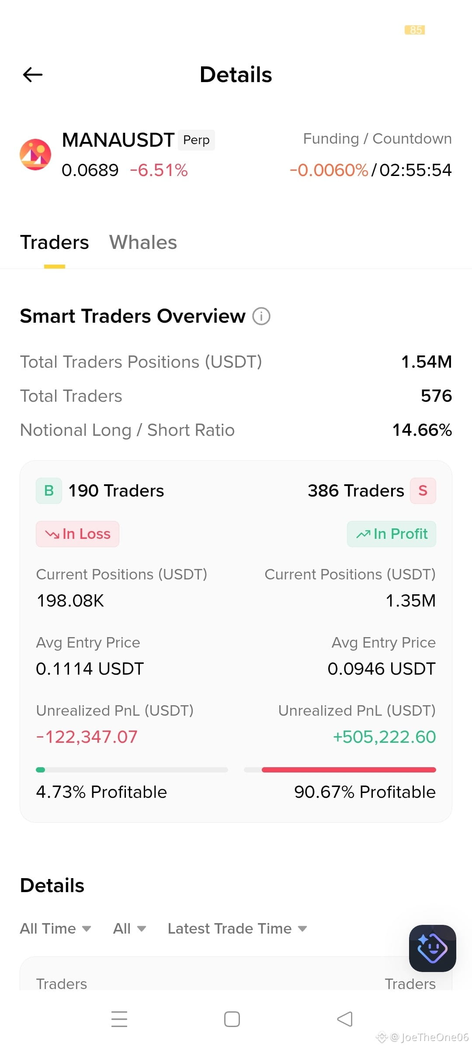Screen dimensions: 472x1048
Task: Tap the Perp label badge
Action: coord(196,140)
